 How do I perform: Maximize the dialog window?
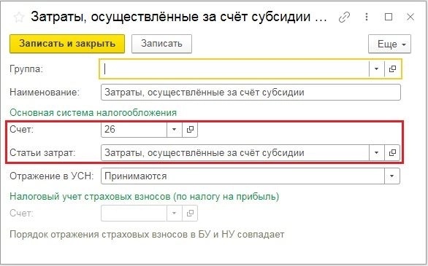389,17
